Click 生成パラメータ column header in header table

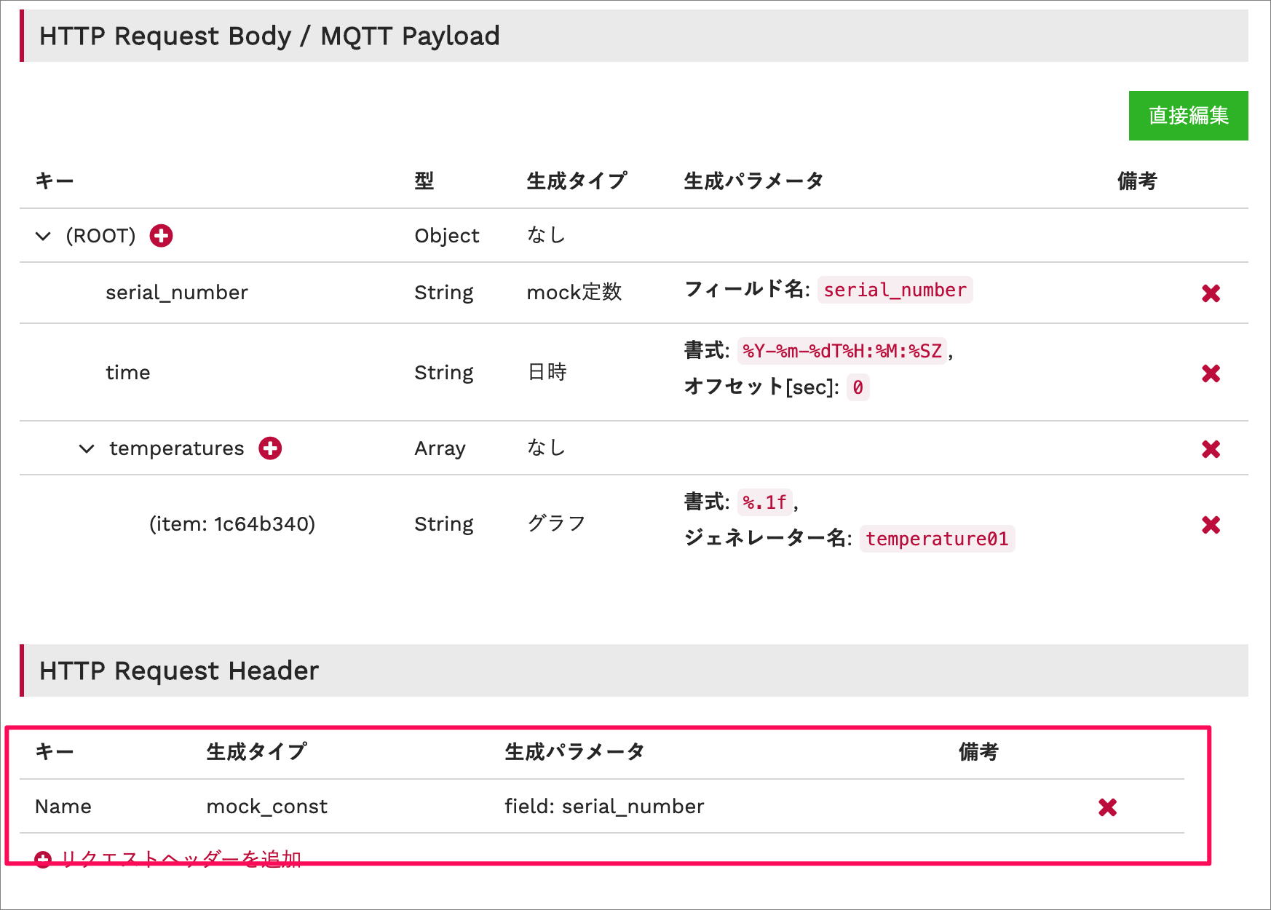(575, 751)
